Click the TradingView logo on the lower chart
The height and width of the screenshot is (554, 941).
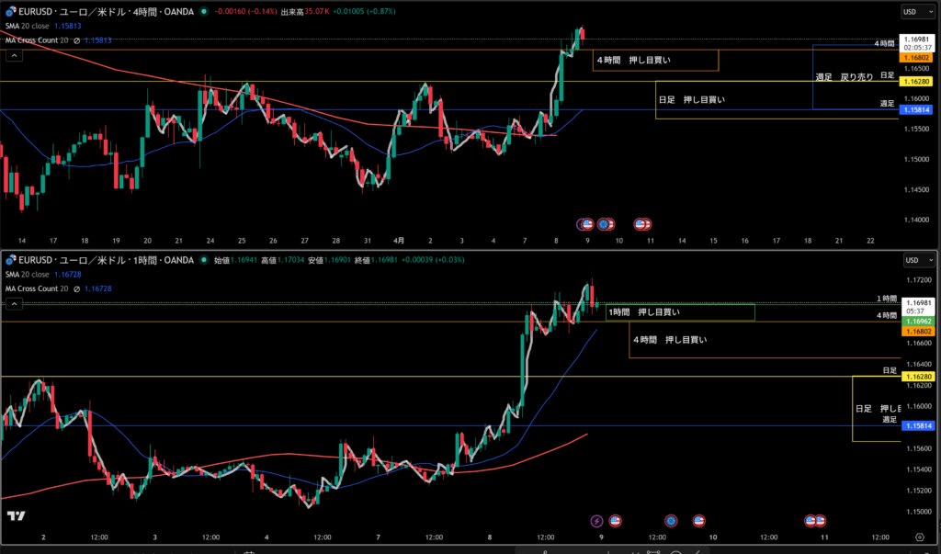tap(15, 515)
